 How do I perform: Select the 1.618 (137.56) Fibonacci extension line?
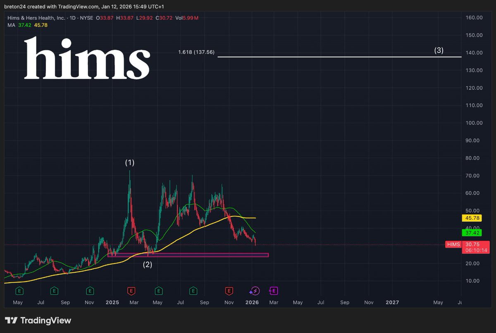[331, 57]
